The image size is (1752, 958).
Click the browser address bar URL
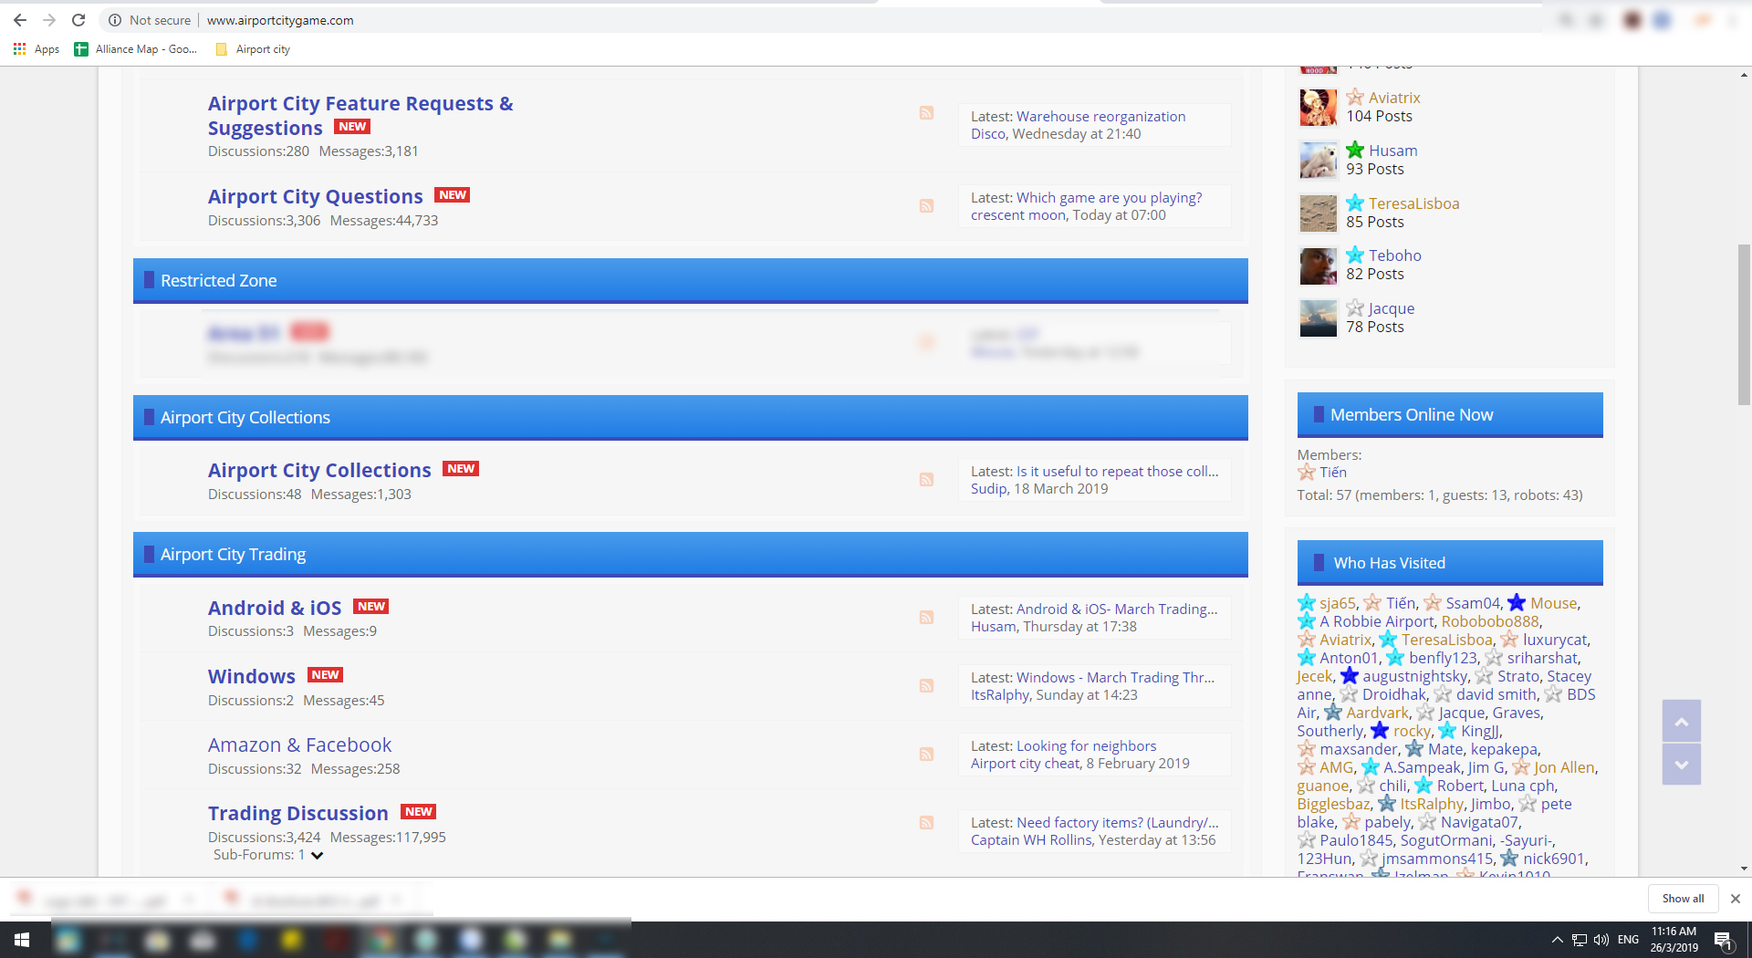click(x=280, y=20)
